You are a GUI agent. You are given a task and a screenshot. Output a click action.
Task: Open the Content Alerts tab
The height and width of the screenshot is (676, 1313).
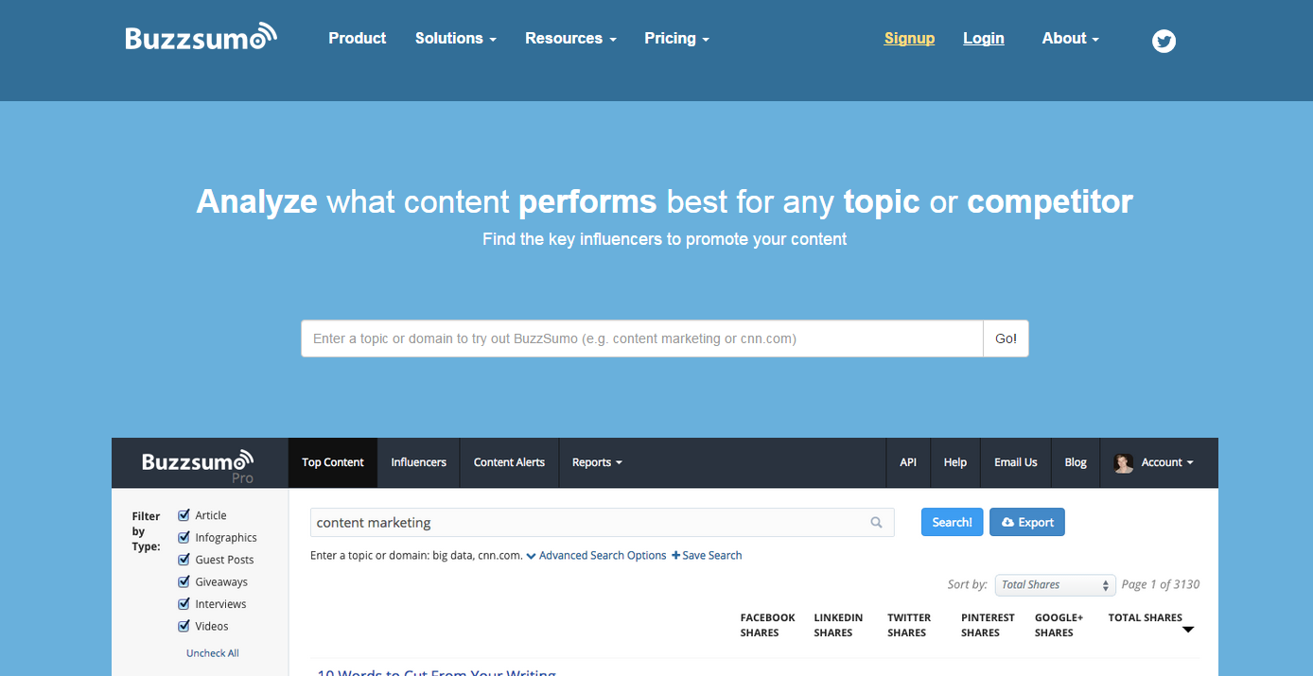point(509,462)
